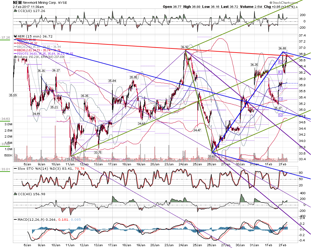Click the 35.95 price label on the chart
The image size is (311, 249).
[x=133, y=77]
